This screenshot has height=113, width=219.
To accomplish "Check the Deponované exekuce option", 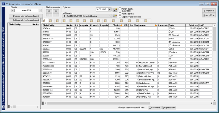I will pos(120,17).
